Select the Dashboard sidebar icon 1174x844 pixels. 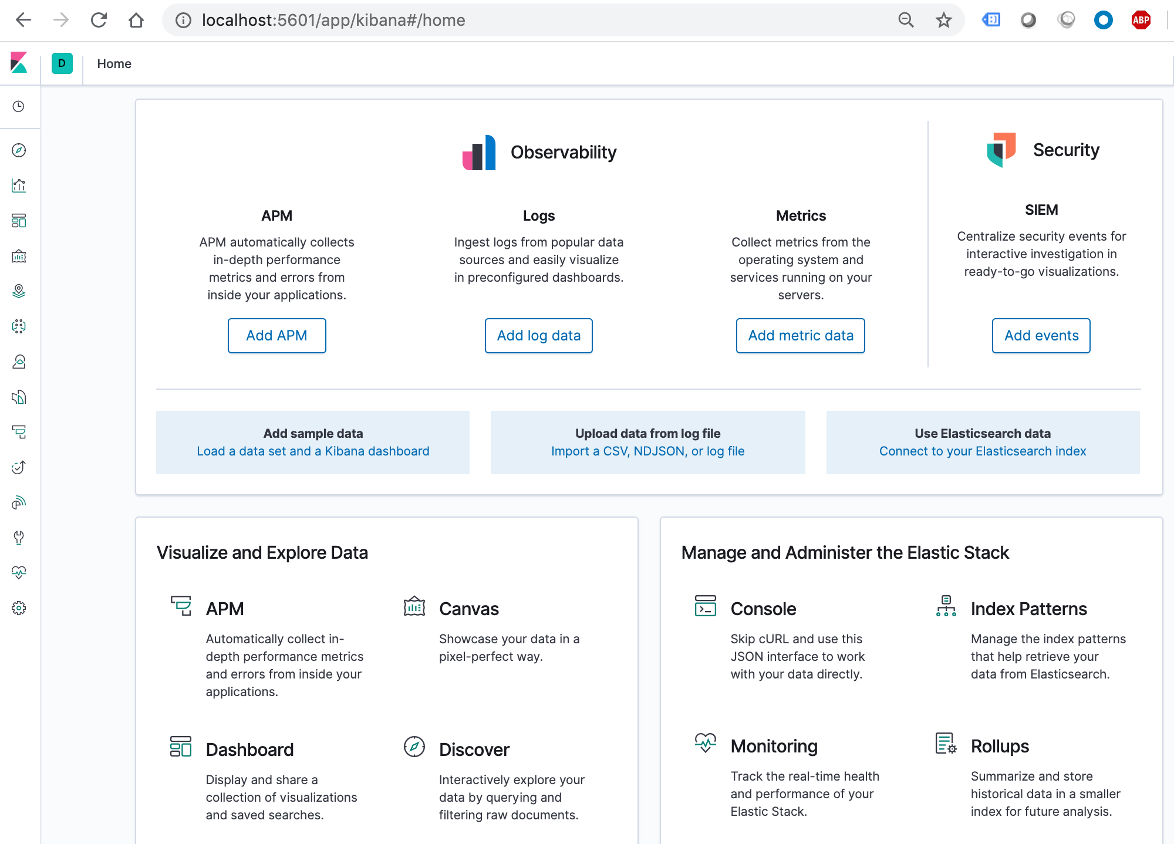click(20, 221)
